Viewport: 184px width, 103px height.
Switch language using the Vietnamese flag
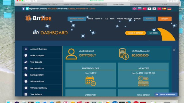coord(159,9)
